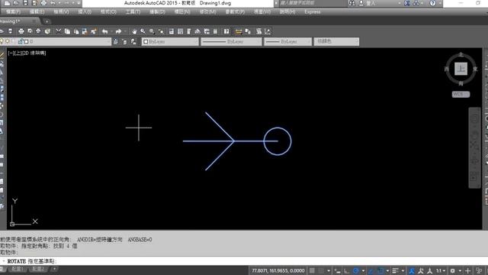Open the QuickCalc calculator icon
488x275 pixels.
tap(215, 31)
